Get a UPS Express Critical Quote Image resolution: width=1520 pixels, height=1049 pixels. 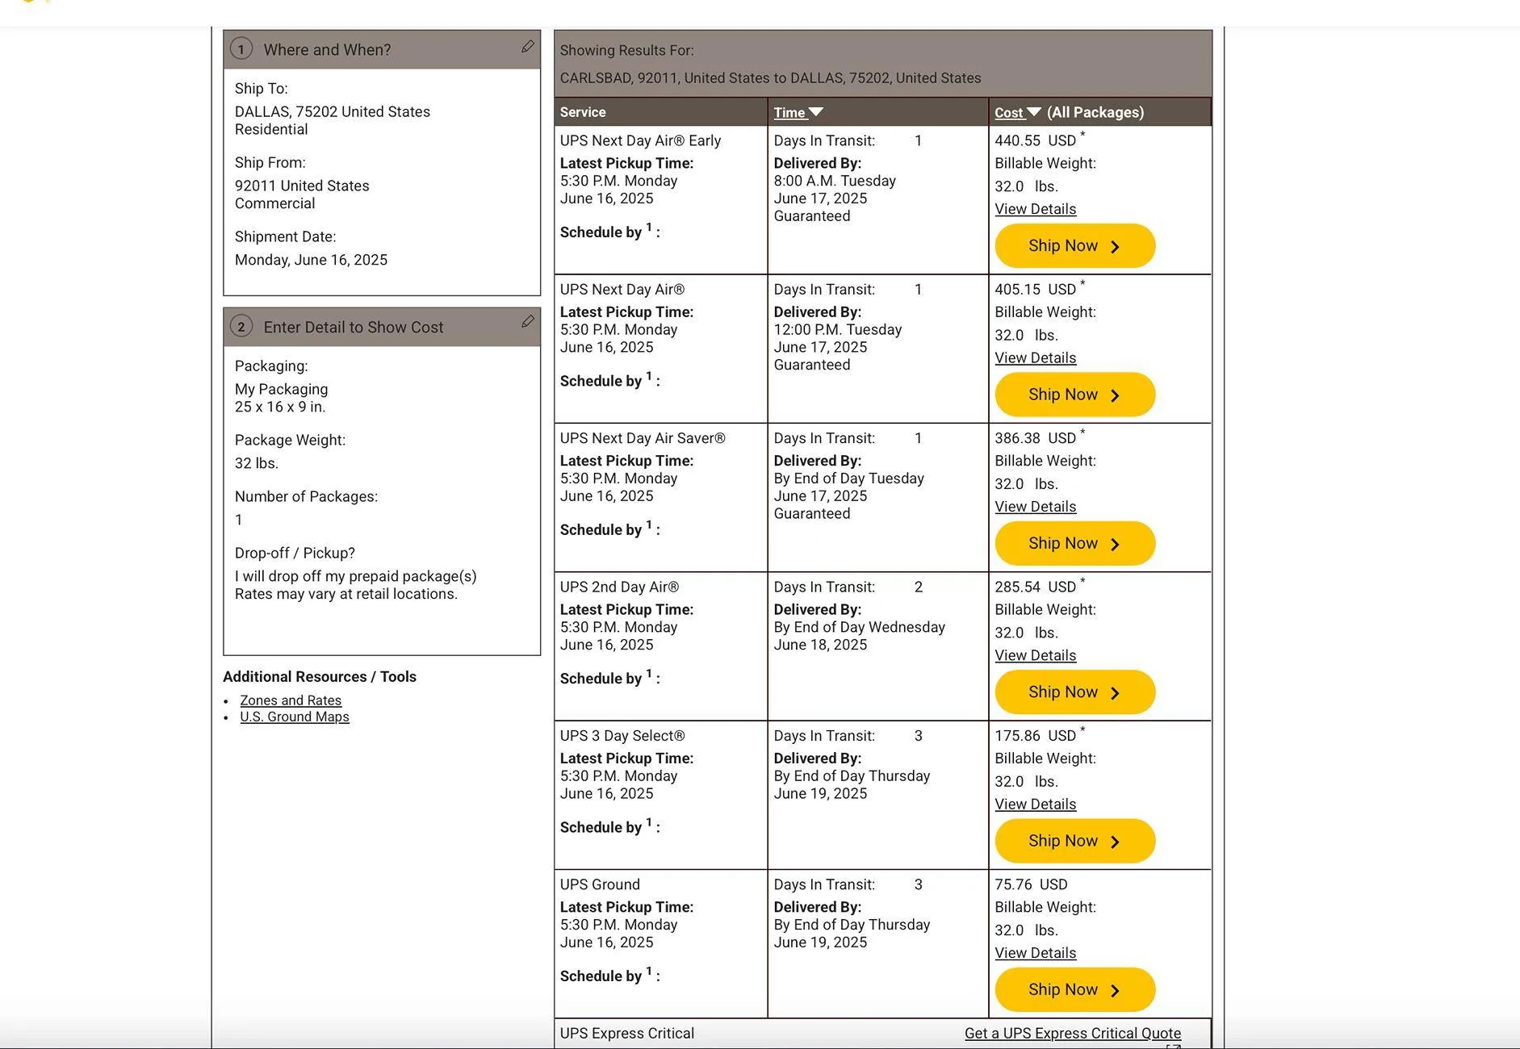point(1072,1033)
